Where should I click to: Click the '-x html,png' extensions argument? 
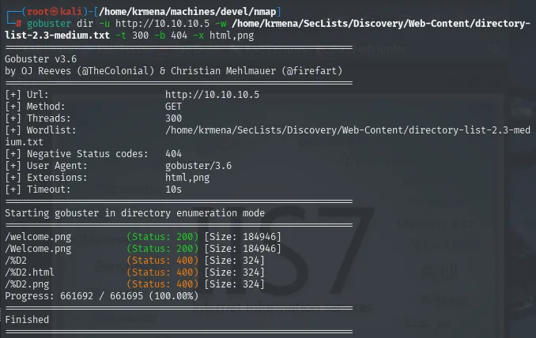[x=224, y=36]
